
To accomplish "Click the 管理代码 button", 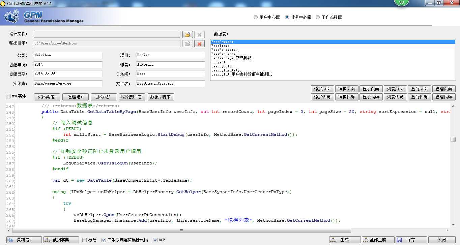I will (444, 97).
